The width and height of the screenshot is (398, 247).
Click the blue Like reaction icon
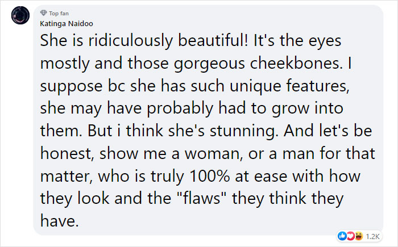click(342, 235)
